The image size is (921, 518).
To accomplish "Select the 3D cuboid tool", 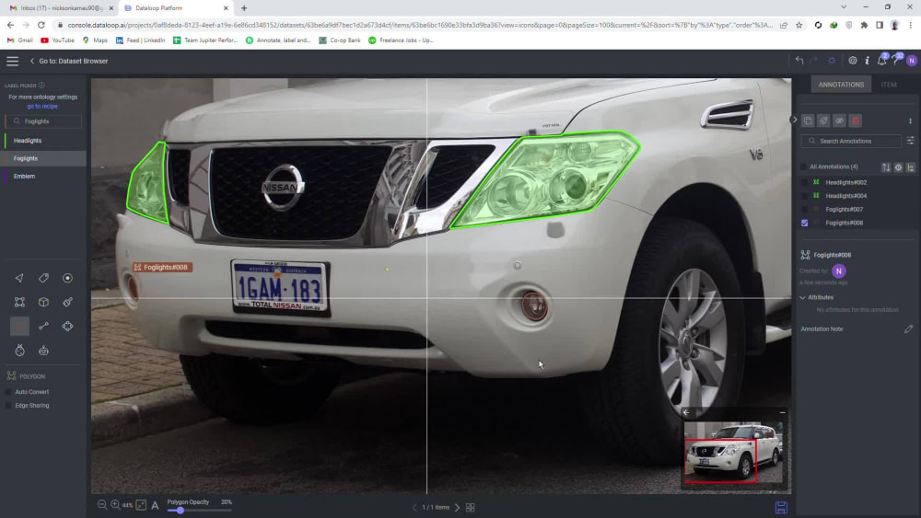I will [43, 302].
